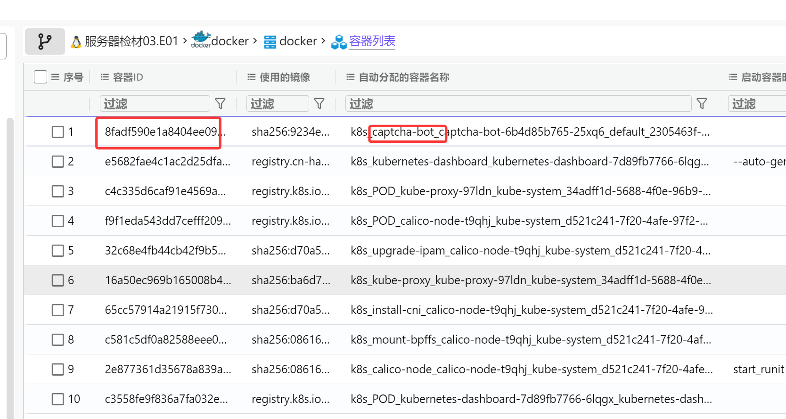
Task: Click the k8s_kubernetes-dashboard container name cell
Action: (530, 162)
